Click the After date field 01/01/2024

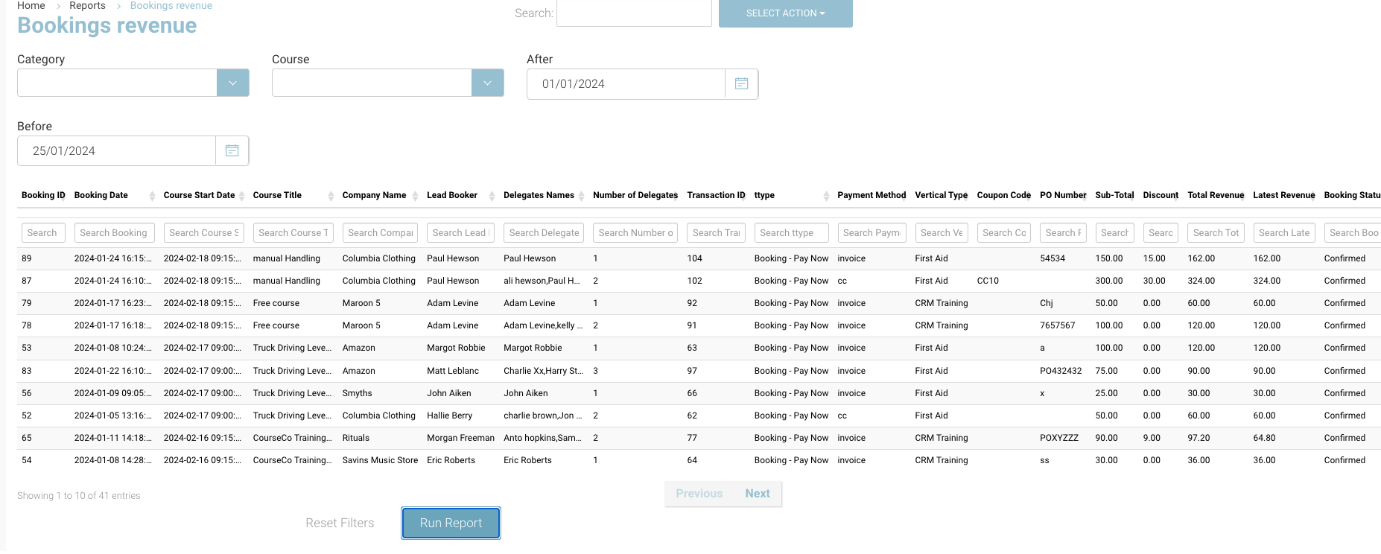click(626, 84)
